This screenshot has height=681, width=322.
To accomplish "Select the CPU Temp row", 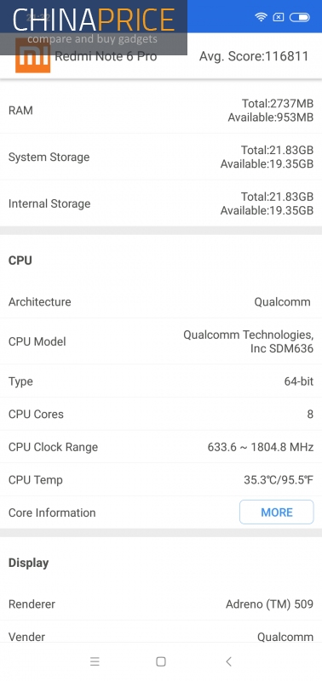I will coord(161,480).
